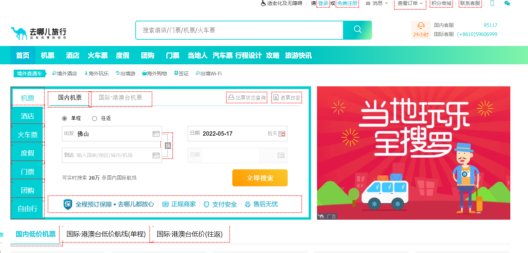Screen dimensions: 528x253
Task: Open 当地人 in main navigation
Action: 198,55
